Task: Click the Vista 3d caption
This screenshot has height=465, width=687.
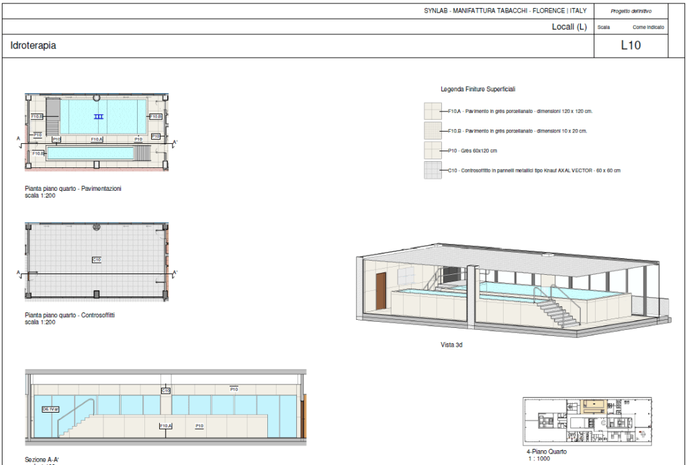Action: 451,345
